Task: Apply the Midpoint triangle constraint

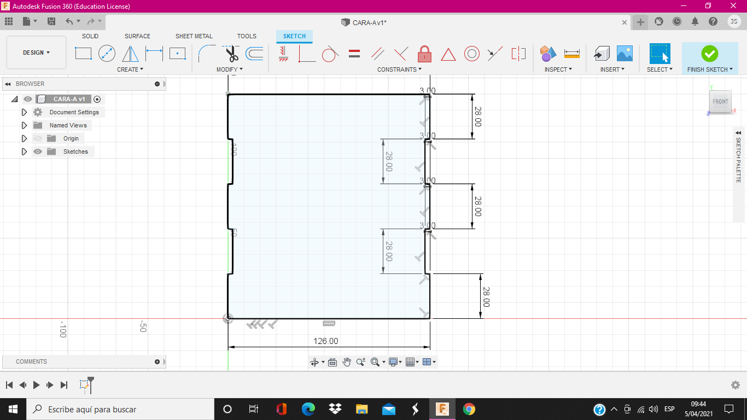Action: (x=448, y=54)
